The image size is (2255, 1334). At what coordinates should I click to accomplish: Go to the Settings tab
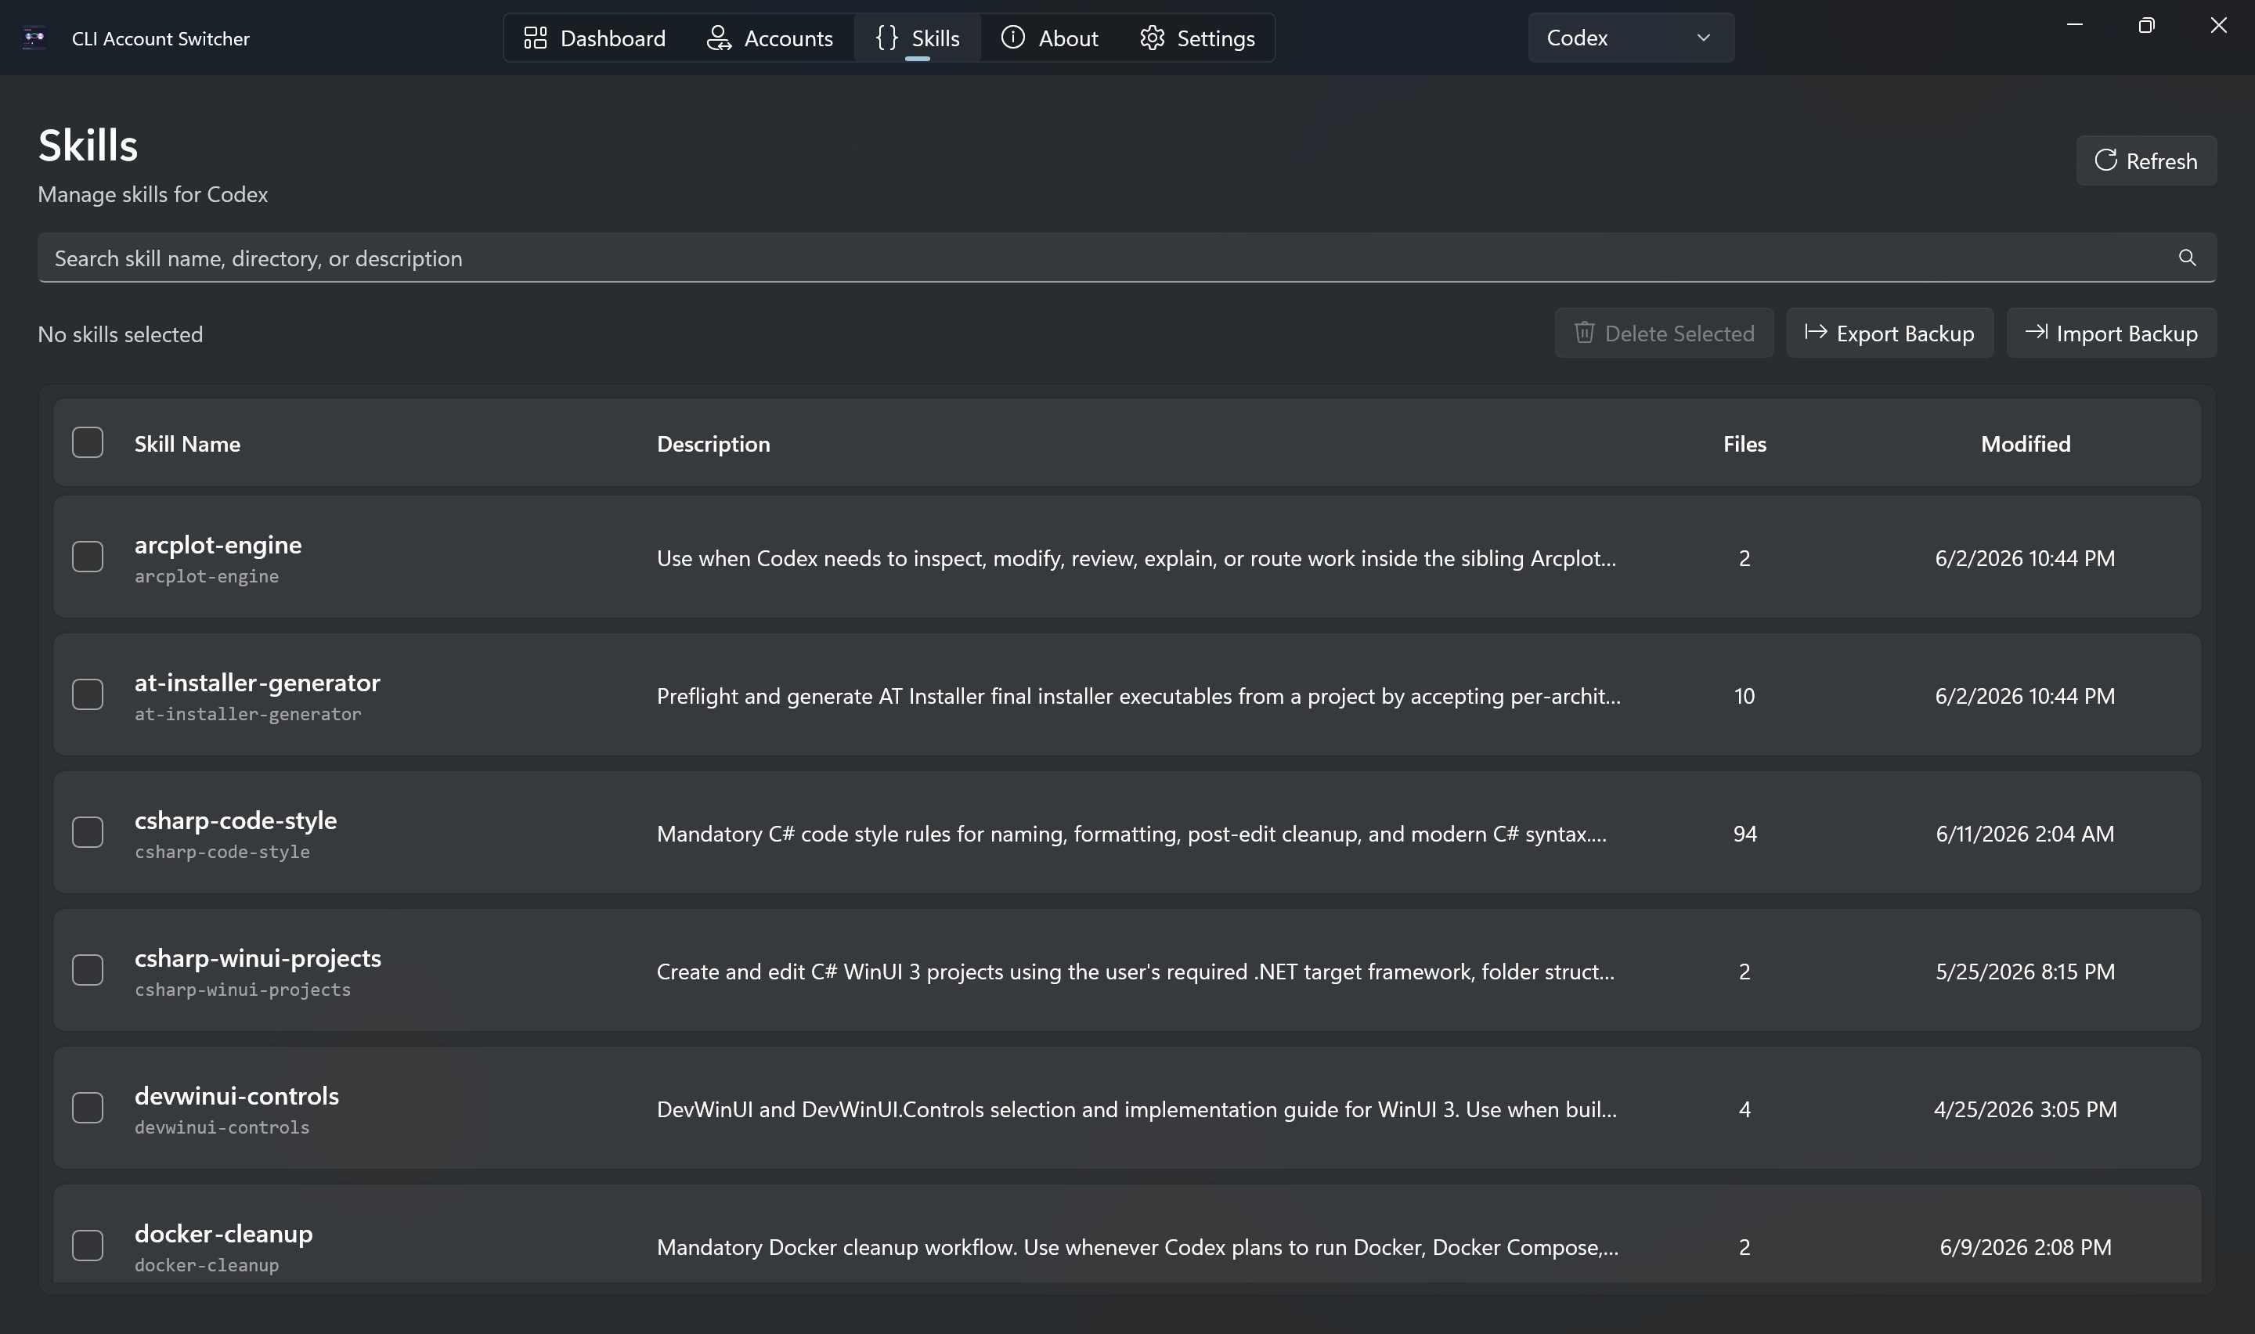pos(1197,38)
